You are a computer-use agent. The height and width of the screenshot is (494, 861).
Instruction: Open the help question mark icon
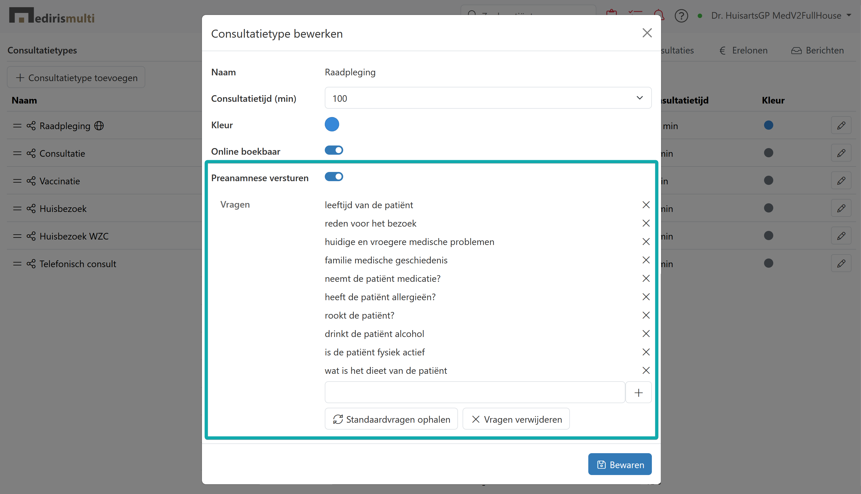(681, 16)
